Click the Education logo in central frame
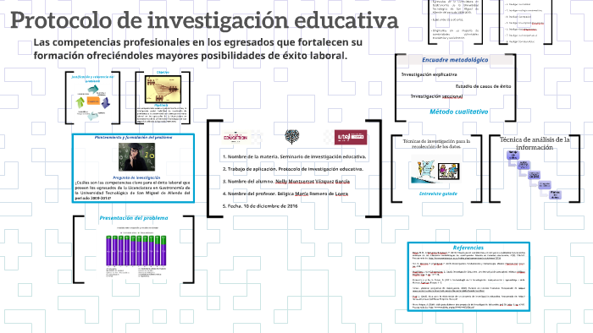 236,137
